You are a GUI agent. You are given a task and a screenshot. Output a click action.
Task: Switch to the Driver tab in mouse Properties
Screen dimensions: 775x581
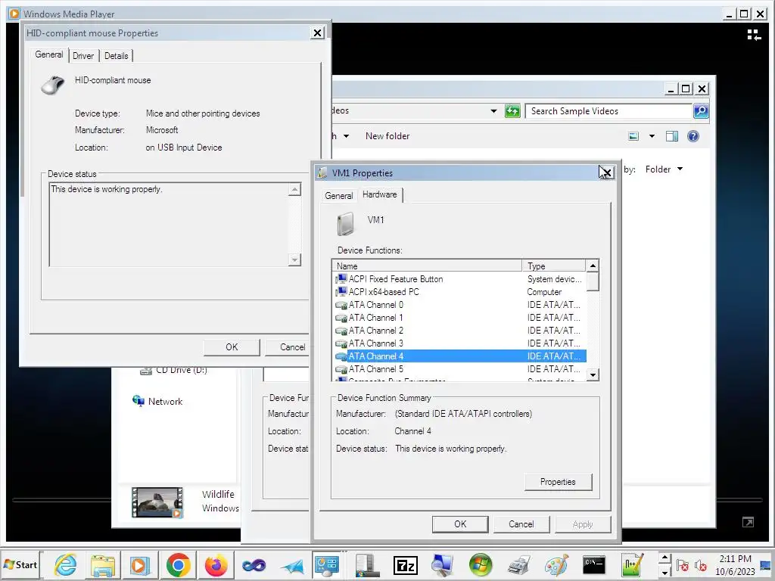click(x=83, y=56)
